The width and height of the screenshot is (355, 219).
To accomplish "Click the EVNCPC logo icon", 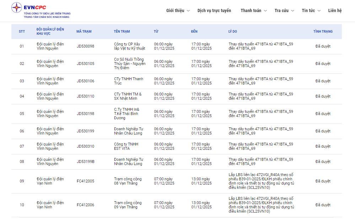I will click(16, 8).
